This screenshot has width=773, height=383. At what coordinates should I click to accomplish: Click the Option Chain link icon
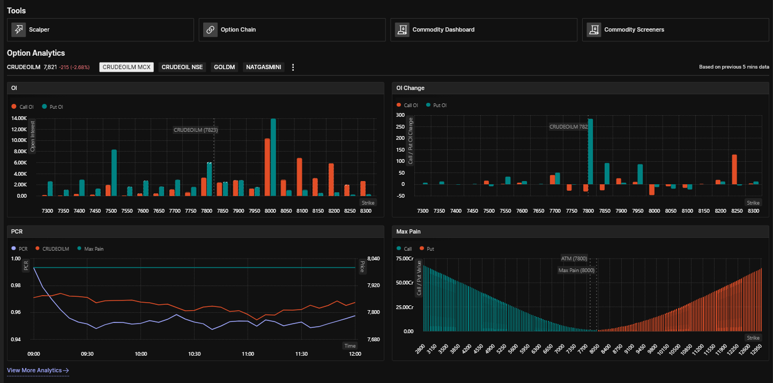[x=210, y=29]
